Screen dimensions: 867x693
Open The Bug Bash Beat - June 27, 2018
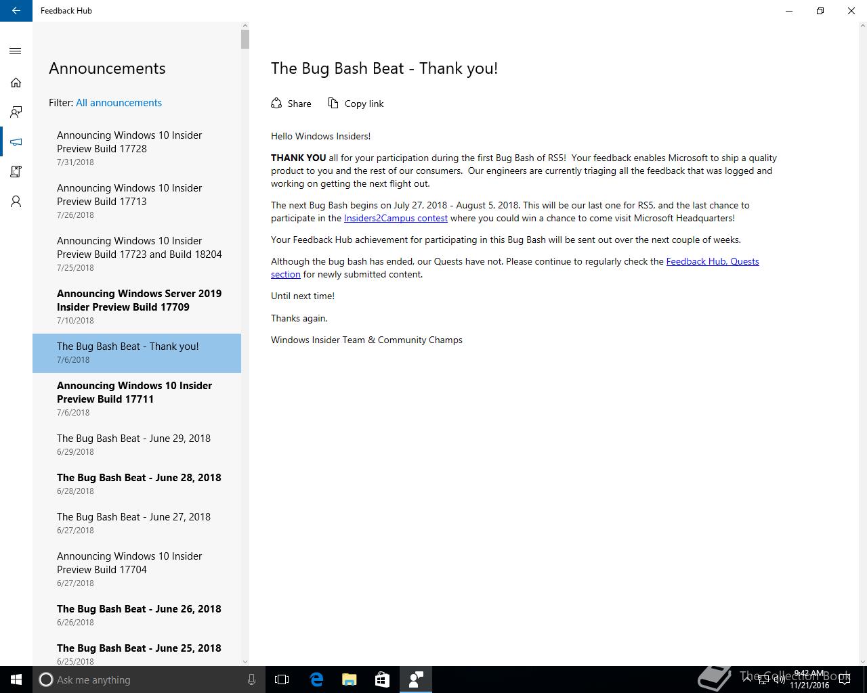(x=137, y=524)
